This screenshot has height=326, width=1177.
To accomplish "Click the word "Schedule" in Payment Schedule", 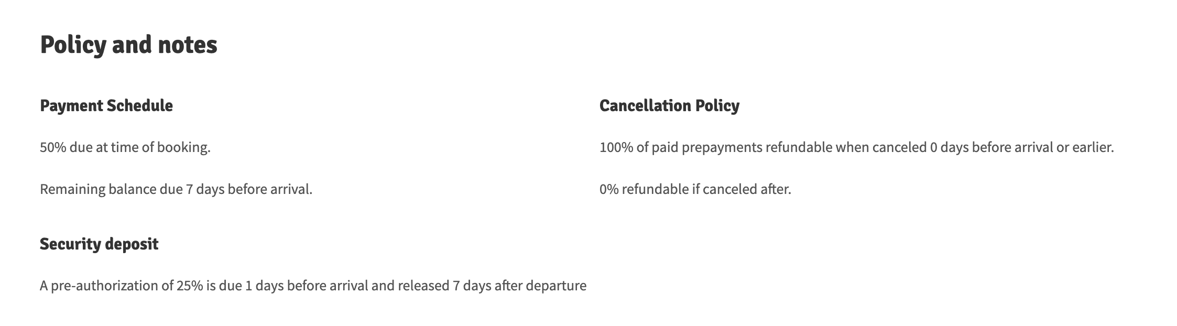I will tap(140, 106).
